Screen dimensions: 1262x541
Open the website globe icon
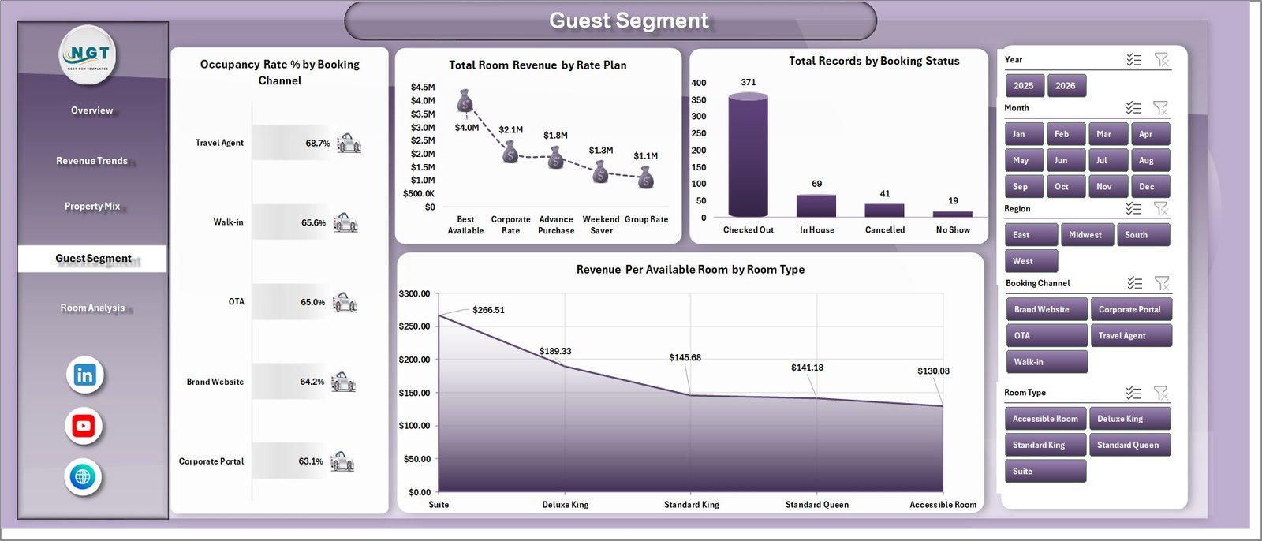coord(83,476)
